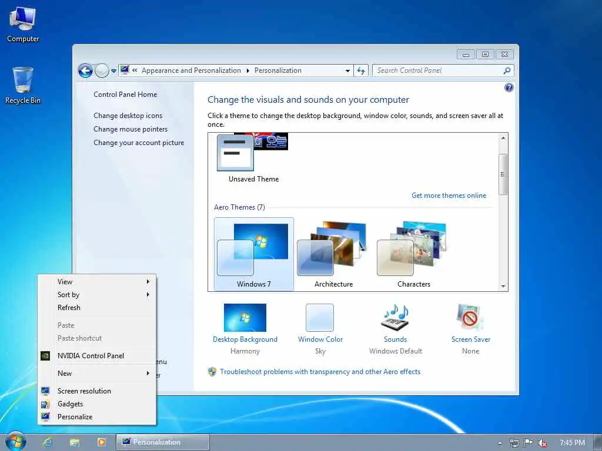Click the theme list scroll down arrow
Image resolution: width=602 pixels, height=451 pixels.
[503, 287]
